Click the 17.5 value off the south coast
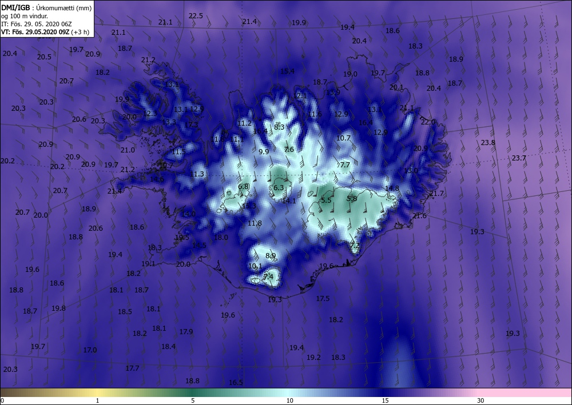The image size is (572, 405). coord(323,299)
